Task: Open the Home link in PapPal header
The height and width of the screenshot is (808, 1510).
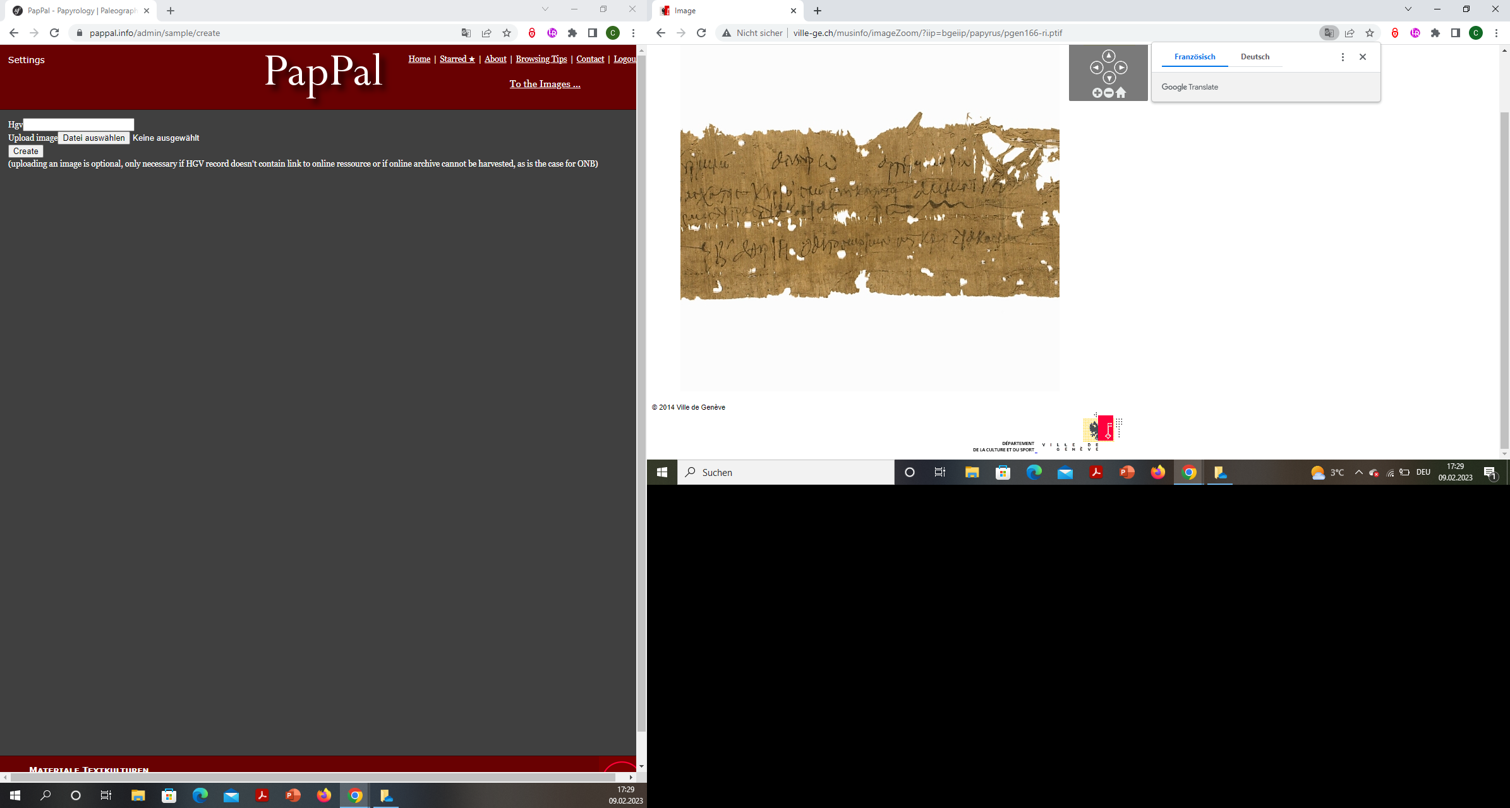Action: (419, 59)
